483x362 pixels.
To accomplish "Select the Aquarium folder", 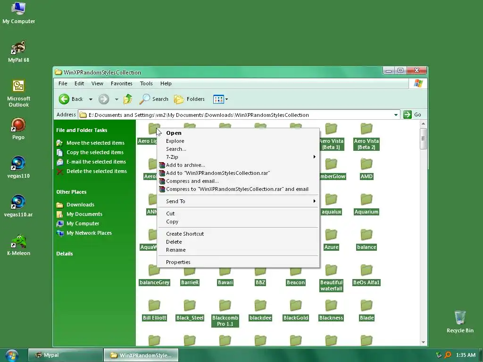I will [x=366, y=204].
